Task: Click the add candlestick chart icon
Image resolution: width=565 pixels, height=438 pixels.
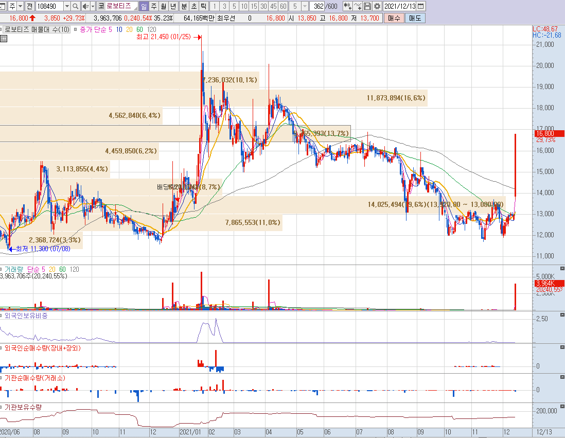Action: point(348,6)
